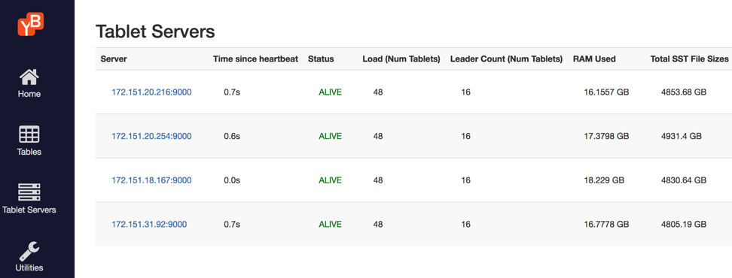This screenshot has width=732, height=278.
Task: Click the Leader Count column header
Action: 506,59
